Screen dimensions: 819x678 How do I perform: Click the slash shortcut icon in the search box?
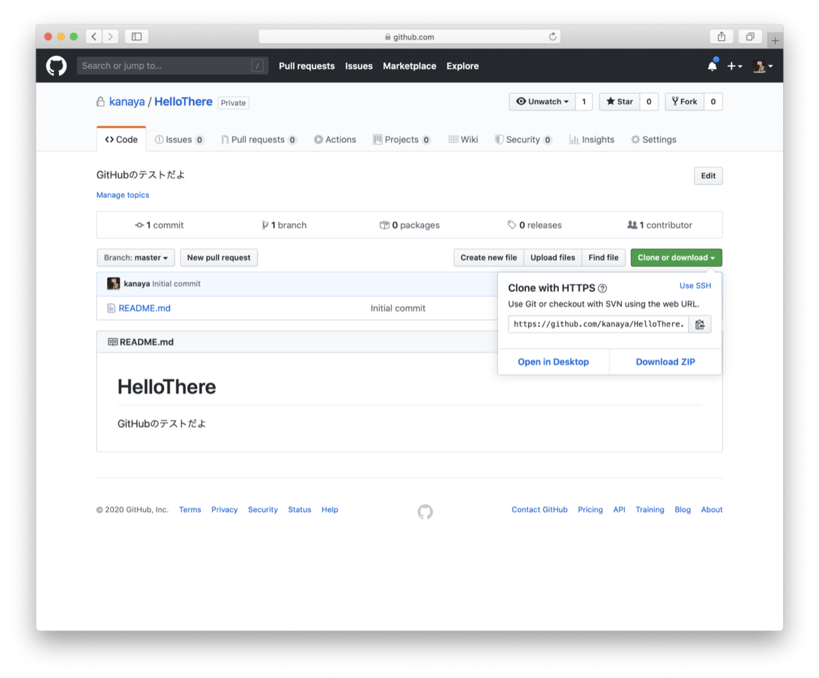(258, 66)
